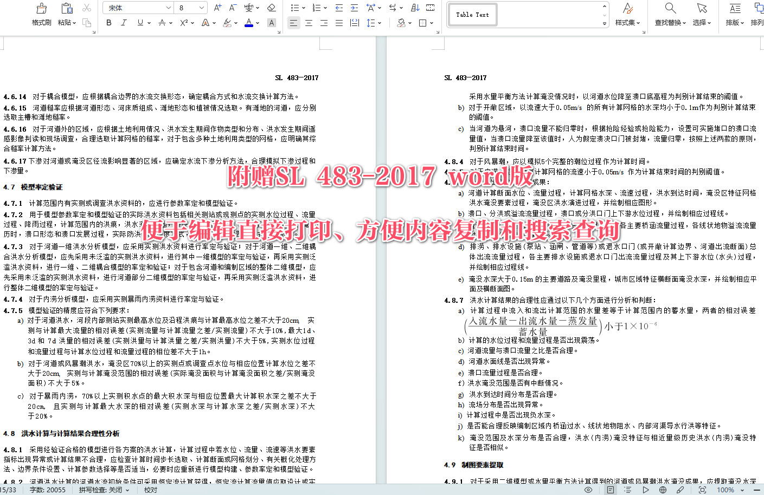764x495 pixels.
Task: Increase the indent level
Action: [355, 8]
